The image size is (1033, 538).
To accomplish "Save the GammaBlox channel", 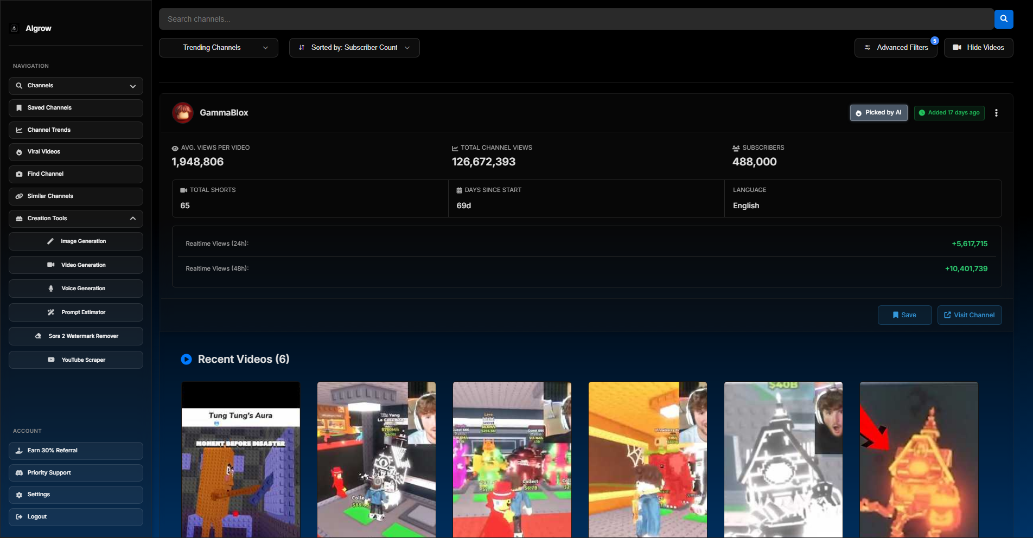I will [x=904, y=315].
